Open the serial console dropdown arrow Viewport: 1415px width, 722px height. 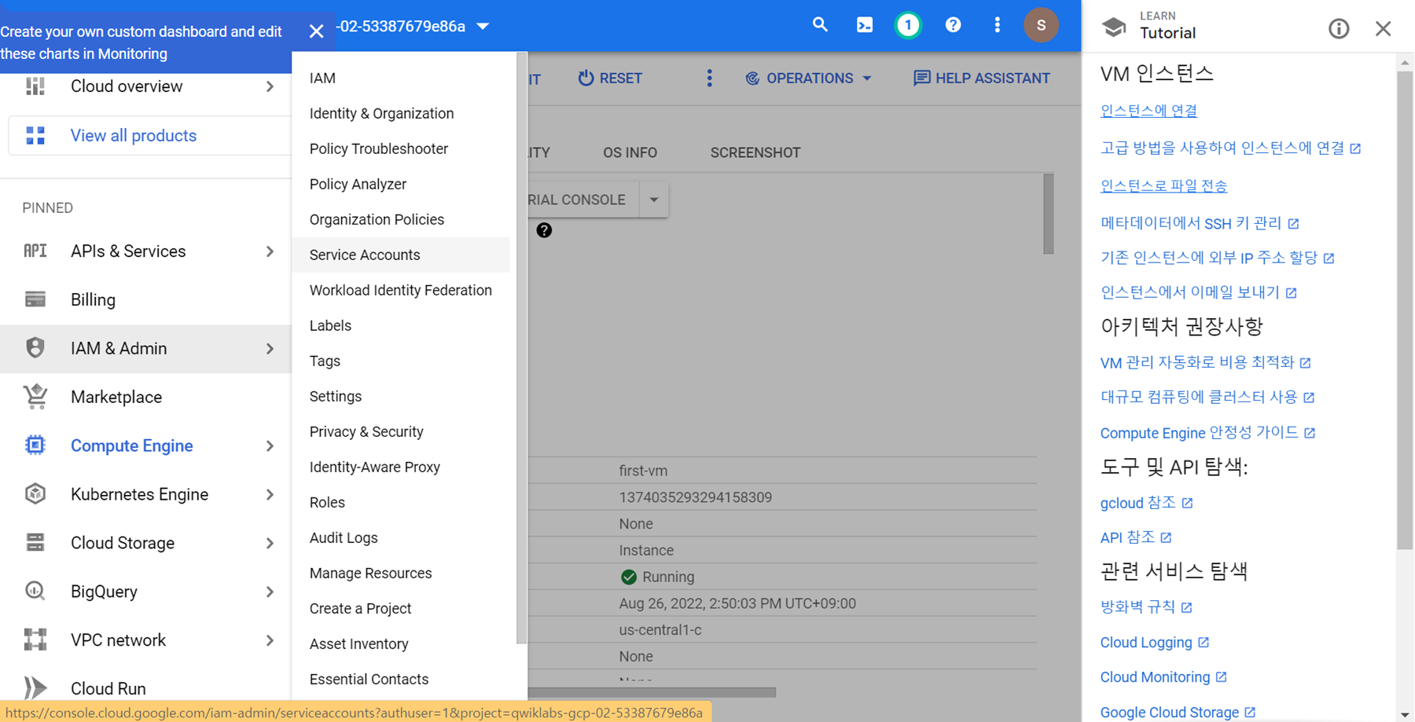[653, 200]
